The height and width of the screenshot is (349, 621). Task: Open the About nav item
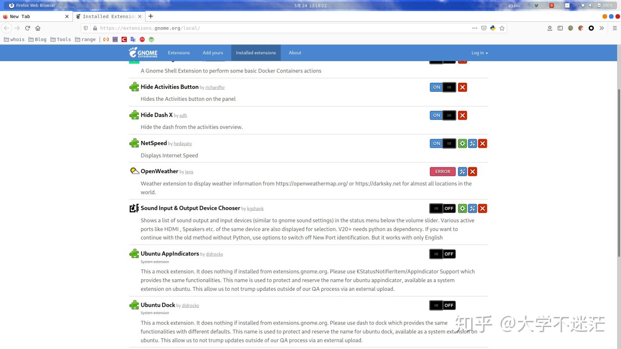(295, 53)
